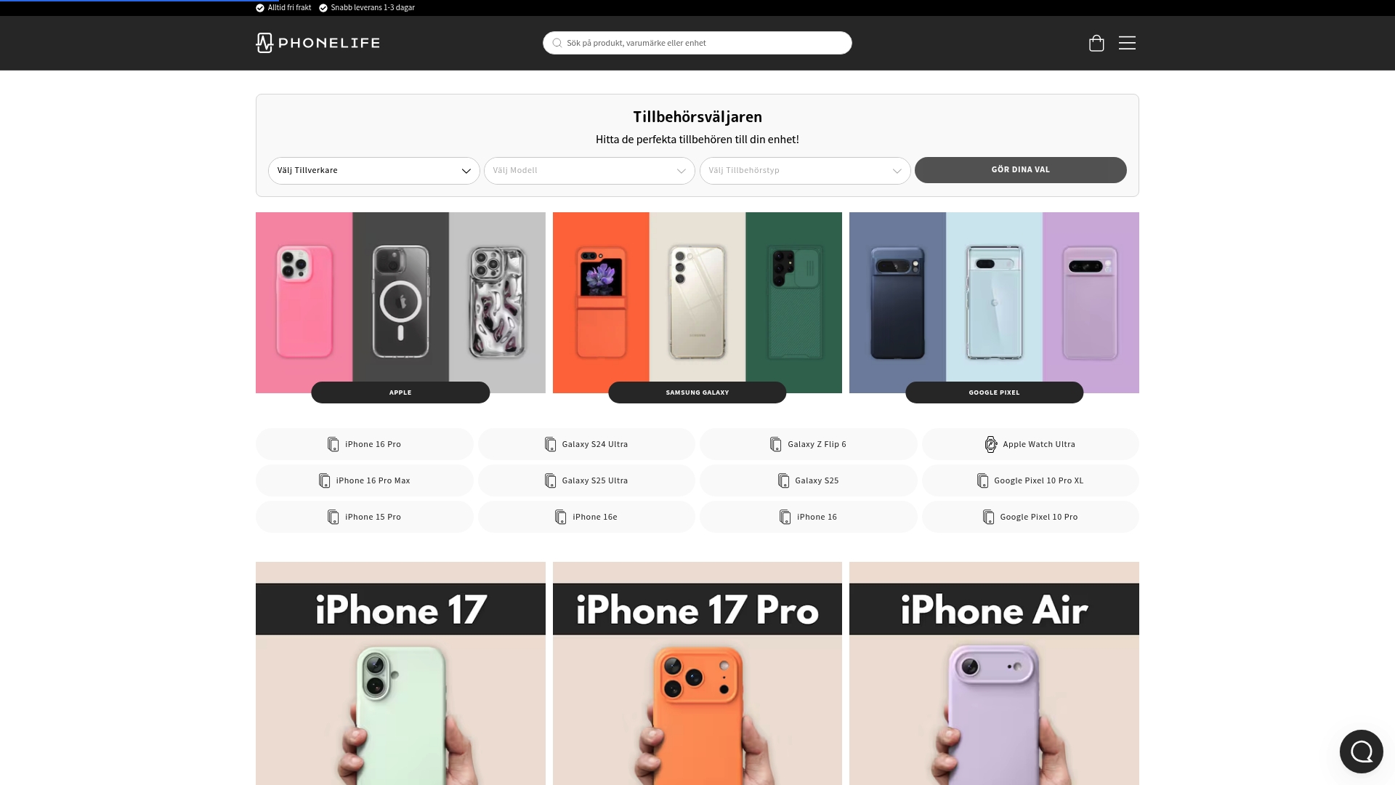Choose the Galaxy Z Flip 6 link
The height and width of the screenshot is (785, 1395).
(808, 444)
